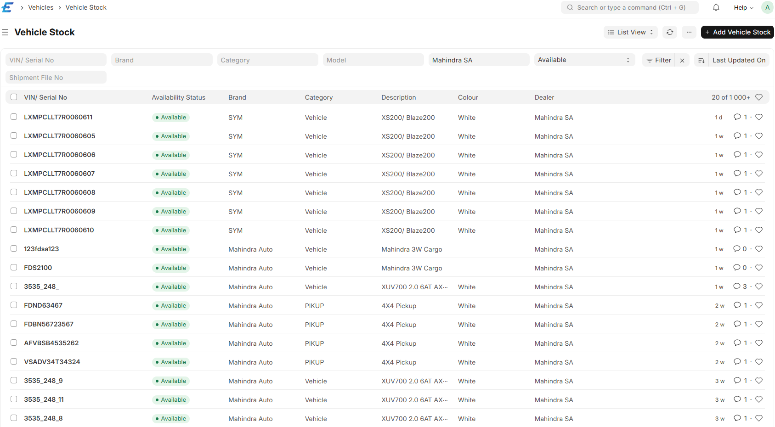Image resolution: width=775 pixels, height=427 pixels.
Task: Check the box for LXMPCLLT7R0060605
Action: point(14,136)
